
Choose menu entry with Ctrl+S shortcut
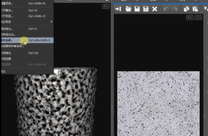pyautogui.click(x=27, y=29)
